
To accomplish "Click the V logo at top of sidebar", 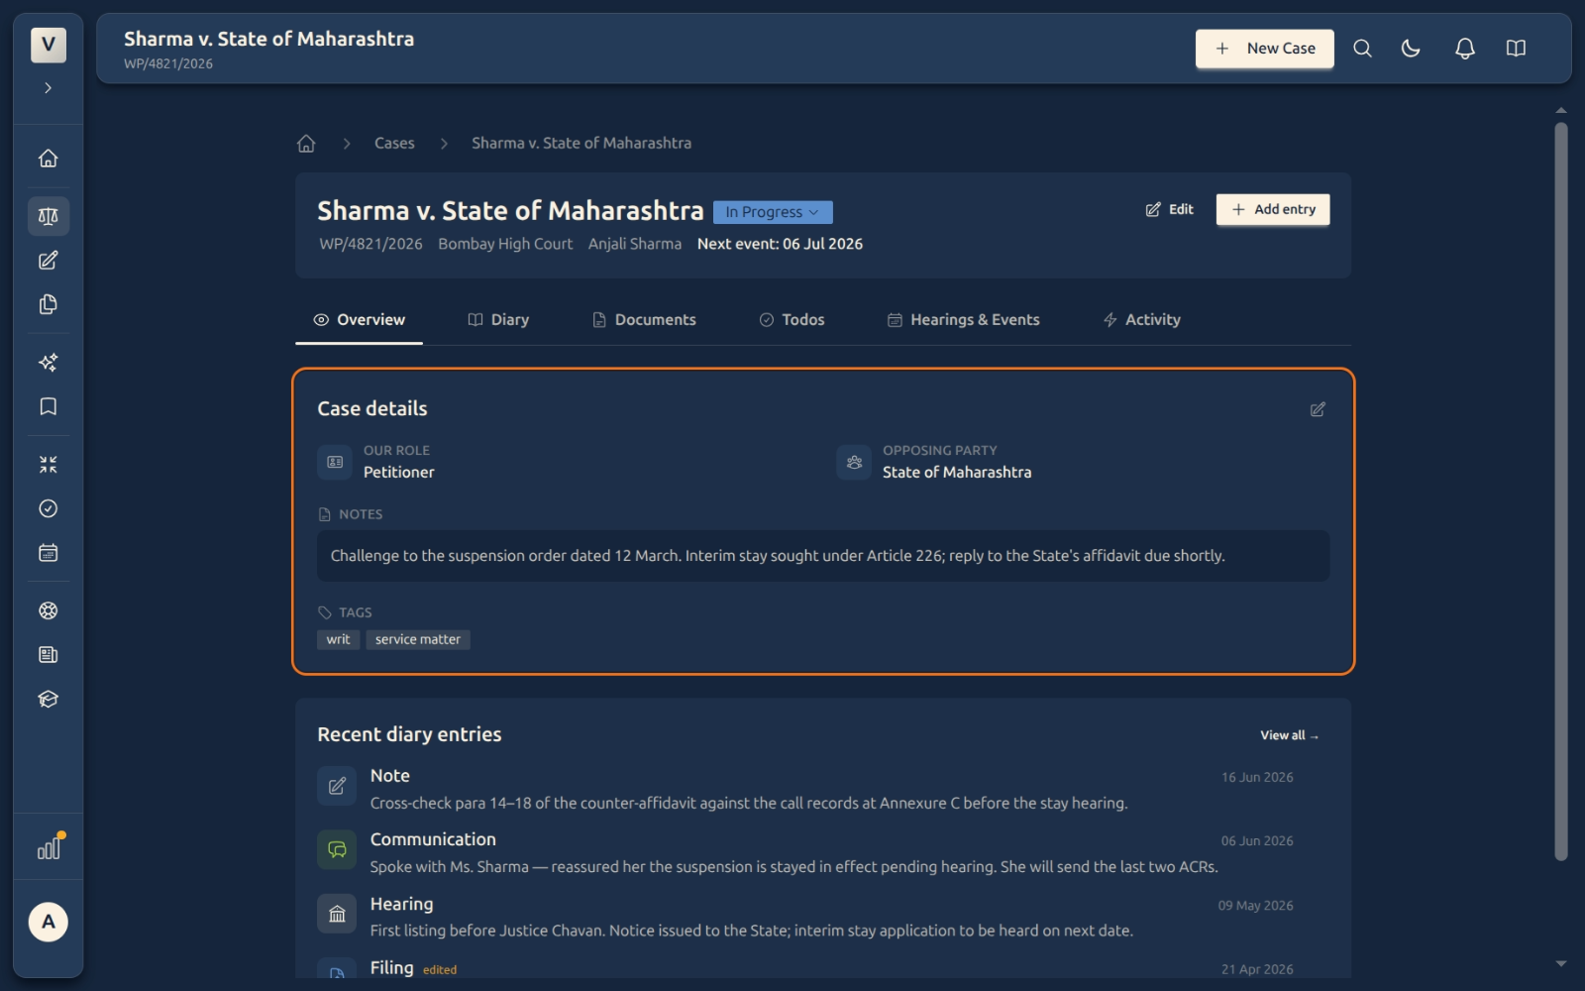I will (x=48, y=45).
